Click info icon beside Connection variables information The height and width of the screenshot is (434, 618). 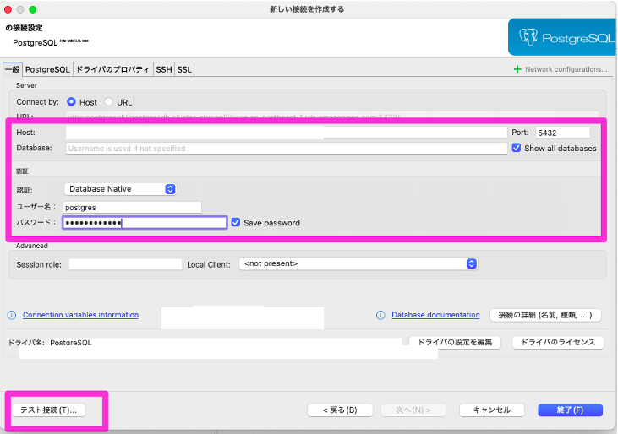click(12, 315)
